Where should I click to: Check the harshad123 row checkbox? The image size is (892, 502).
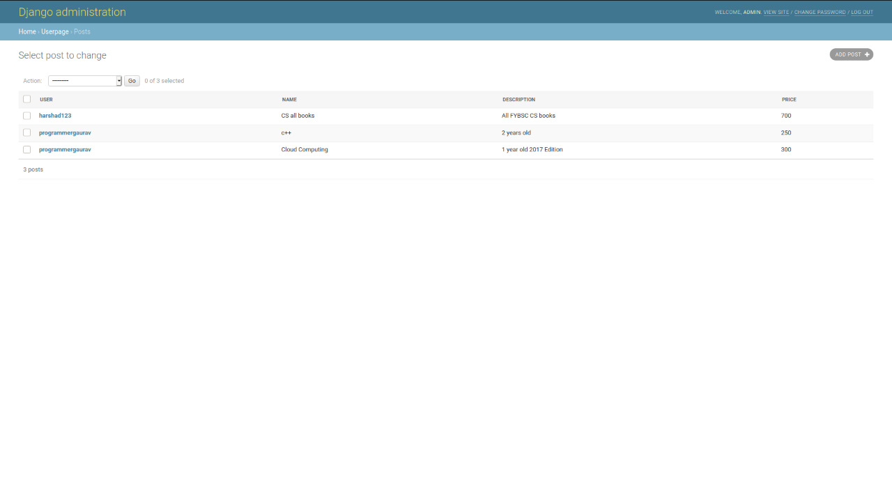click(27, 116)
